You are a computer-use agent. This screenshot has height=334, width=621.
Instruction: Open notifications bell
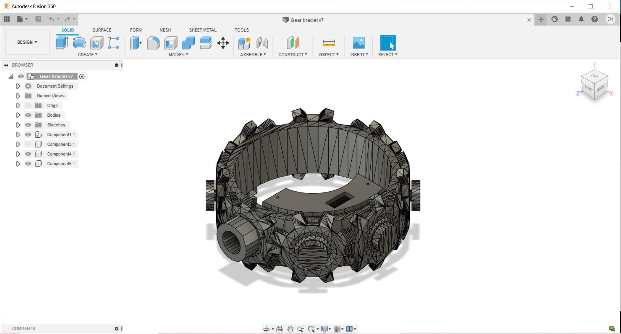coord(581,19)
